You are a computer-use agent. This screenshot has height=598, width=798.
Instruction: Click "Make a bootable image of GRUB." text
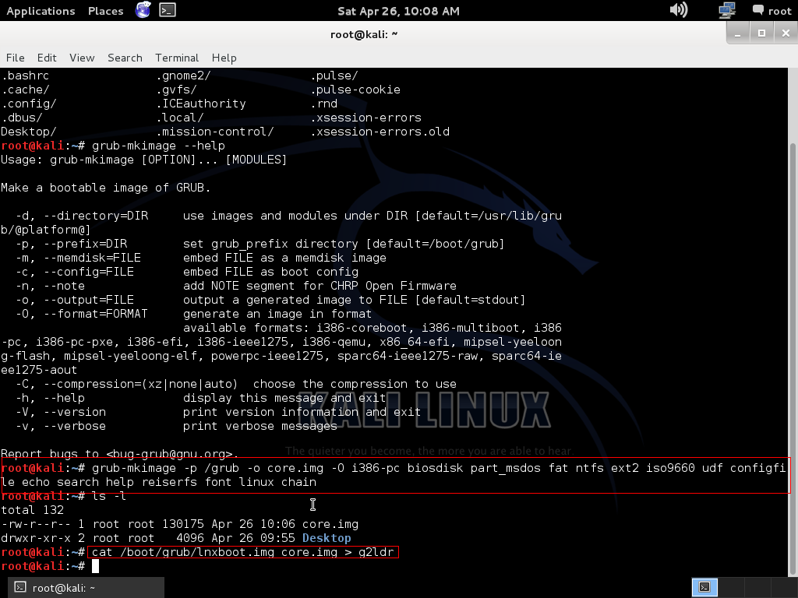coord(105,188)
